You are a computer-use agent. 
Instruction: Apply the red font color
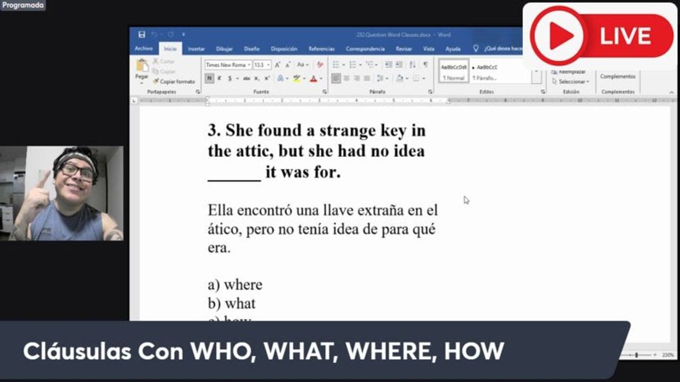point(313,79)
